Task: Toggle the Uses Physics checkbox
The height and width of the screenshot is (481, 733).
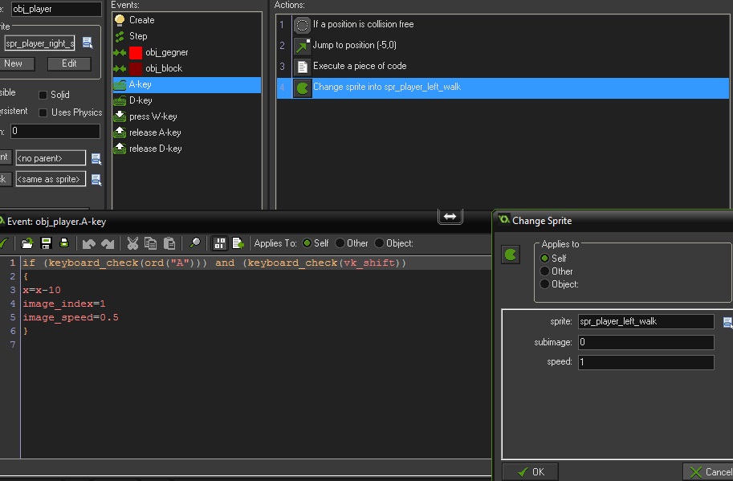Action: (44, 112)
